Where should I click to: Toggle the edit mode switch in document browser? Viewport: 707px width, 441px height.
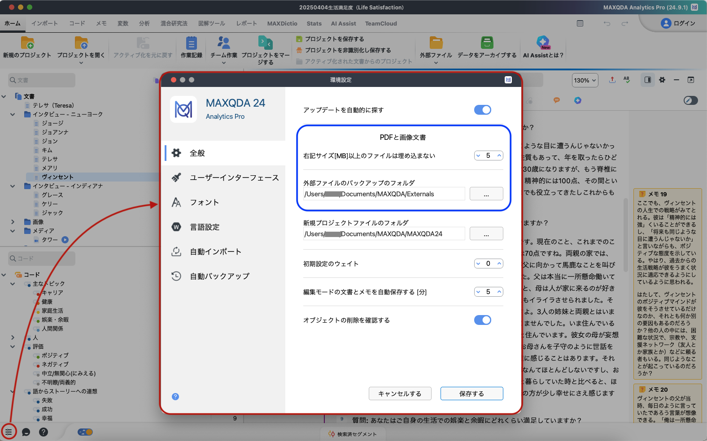coord(691,100)
